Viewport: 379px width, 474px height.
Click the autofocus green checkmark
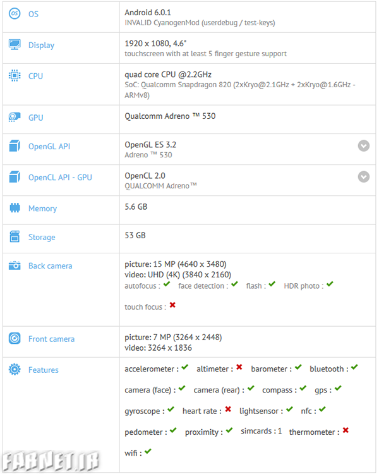click(167, 285)
